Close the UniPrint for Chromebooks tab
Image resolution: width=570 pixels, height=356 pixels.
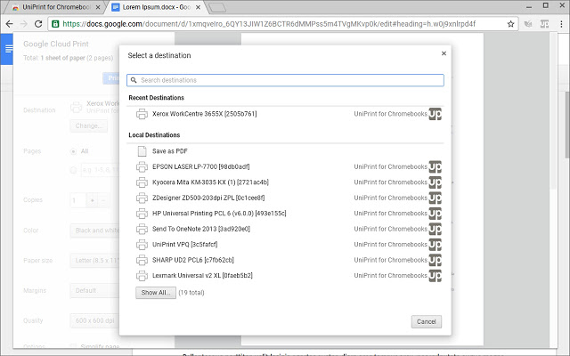[98, 7]
